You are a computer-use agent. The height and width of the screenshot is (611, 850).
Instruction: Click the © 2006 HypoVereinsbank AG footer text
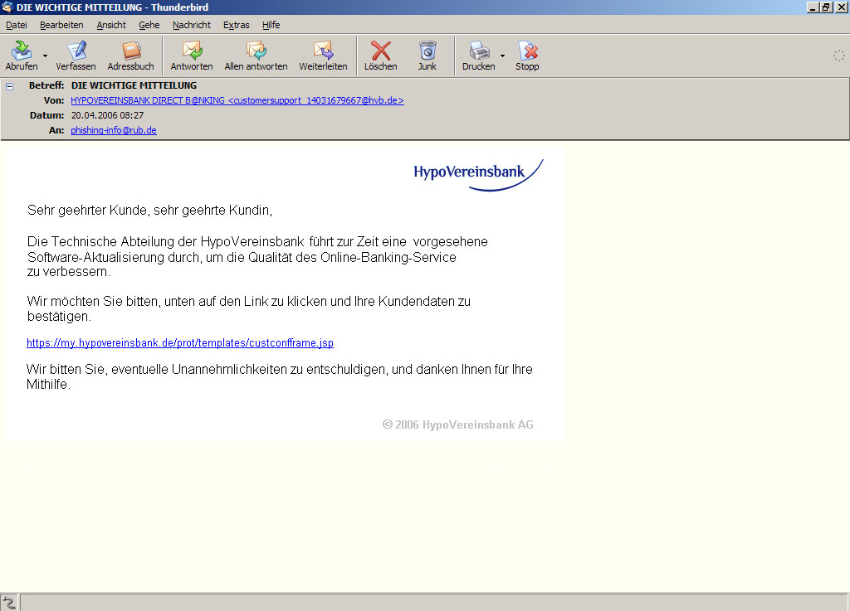[458, 424]
